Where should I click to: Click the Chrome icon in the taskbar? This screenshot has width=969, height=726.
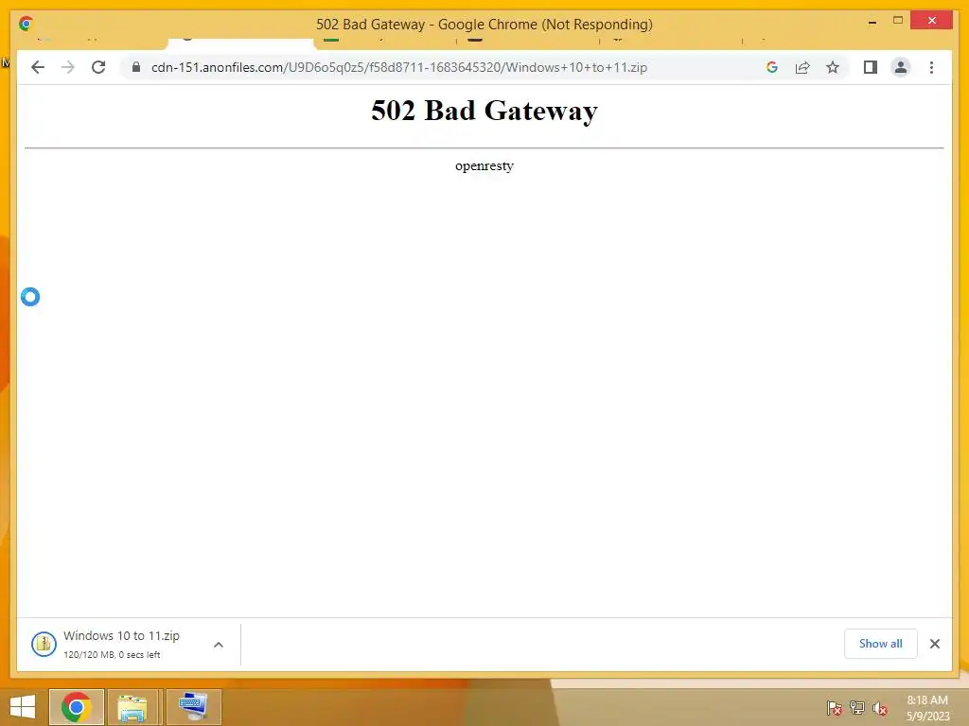(76, 707)
